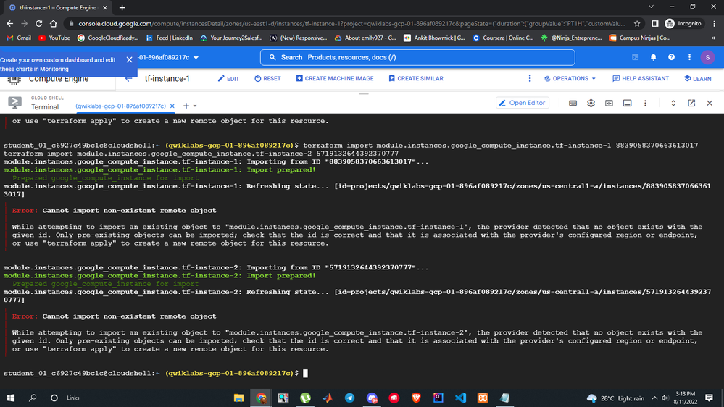Click CREATE MACHINE IMAGE
The image size is (724, 407).
click(x=335, y=78)
